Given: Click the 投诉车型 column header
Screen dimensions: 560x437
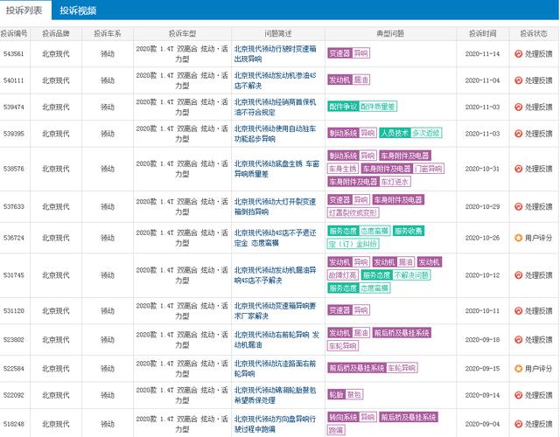Looking at the screenshot, I should coord(182,33).
